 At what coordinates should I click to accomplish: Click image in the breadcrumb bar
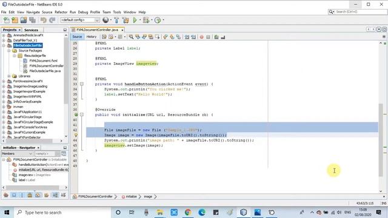(x=148, y=196)
